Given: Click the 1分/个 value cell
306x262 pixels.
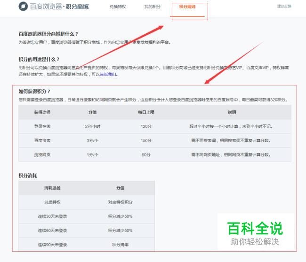Looking at the screenshot, I should coord(92,155).
